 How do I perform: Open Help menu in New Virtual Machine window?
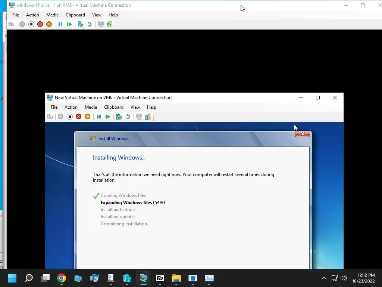[151, 107]
